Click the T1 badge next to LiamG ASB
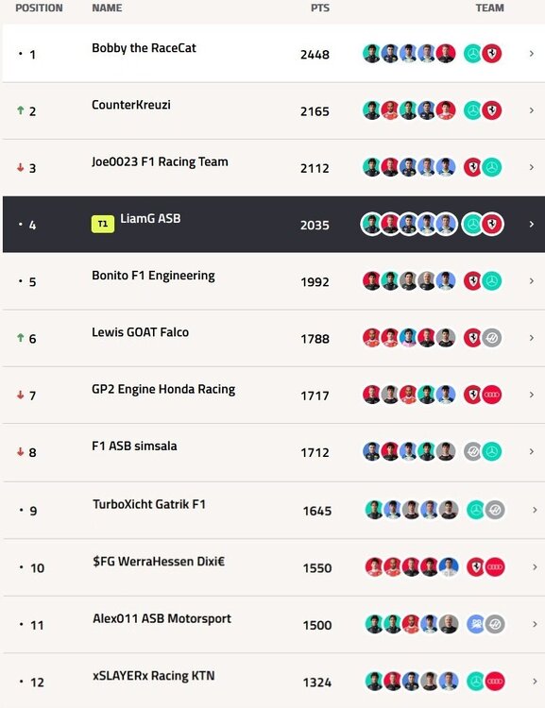This screenshot has height=708, width=545. click(103, 224)
